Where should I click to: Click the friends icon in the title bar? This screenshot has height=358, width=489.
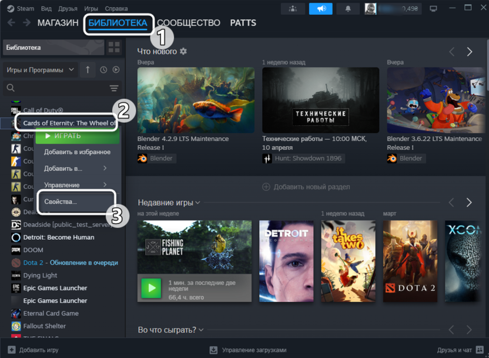(293, 9)
